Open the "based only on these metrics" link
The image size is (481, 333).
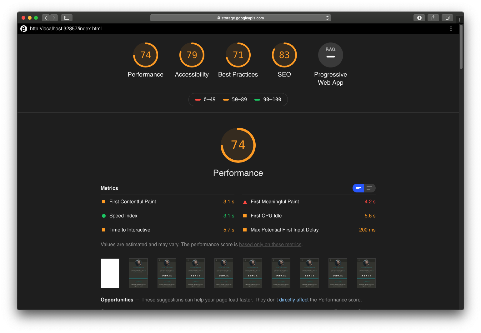(x=270, y=244)
